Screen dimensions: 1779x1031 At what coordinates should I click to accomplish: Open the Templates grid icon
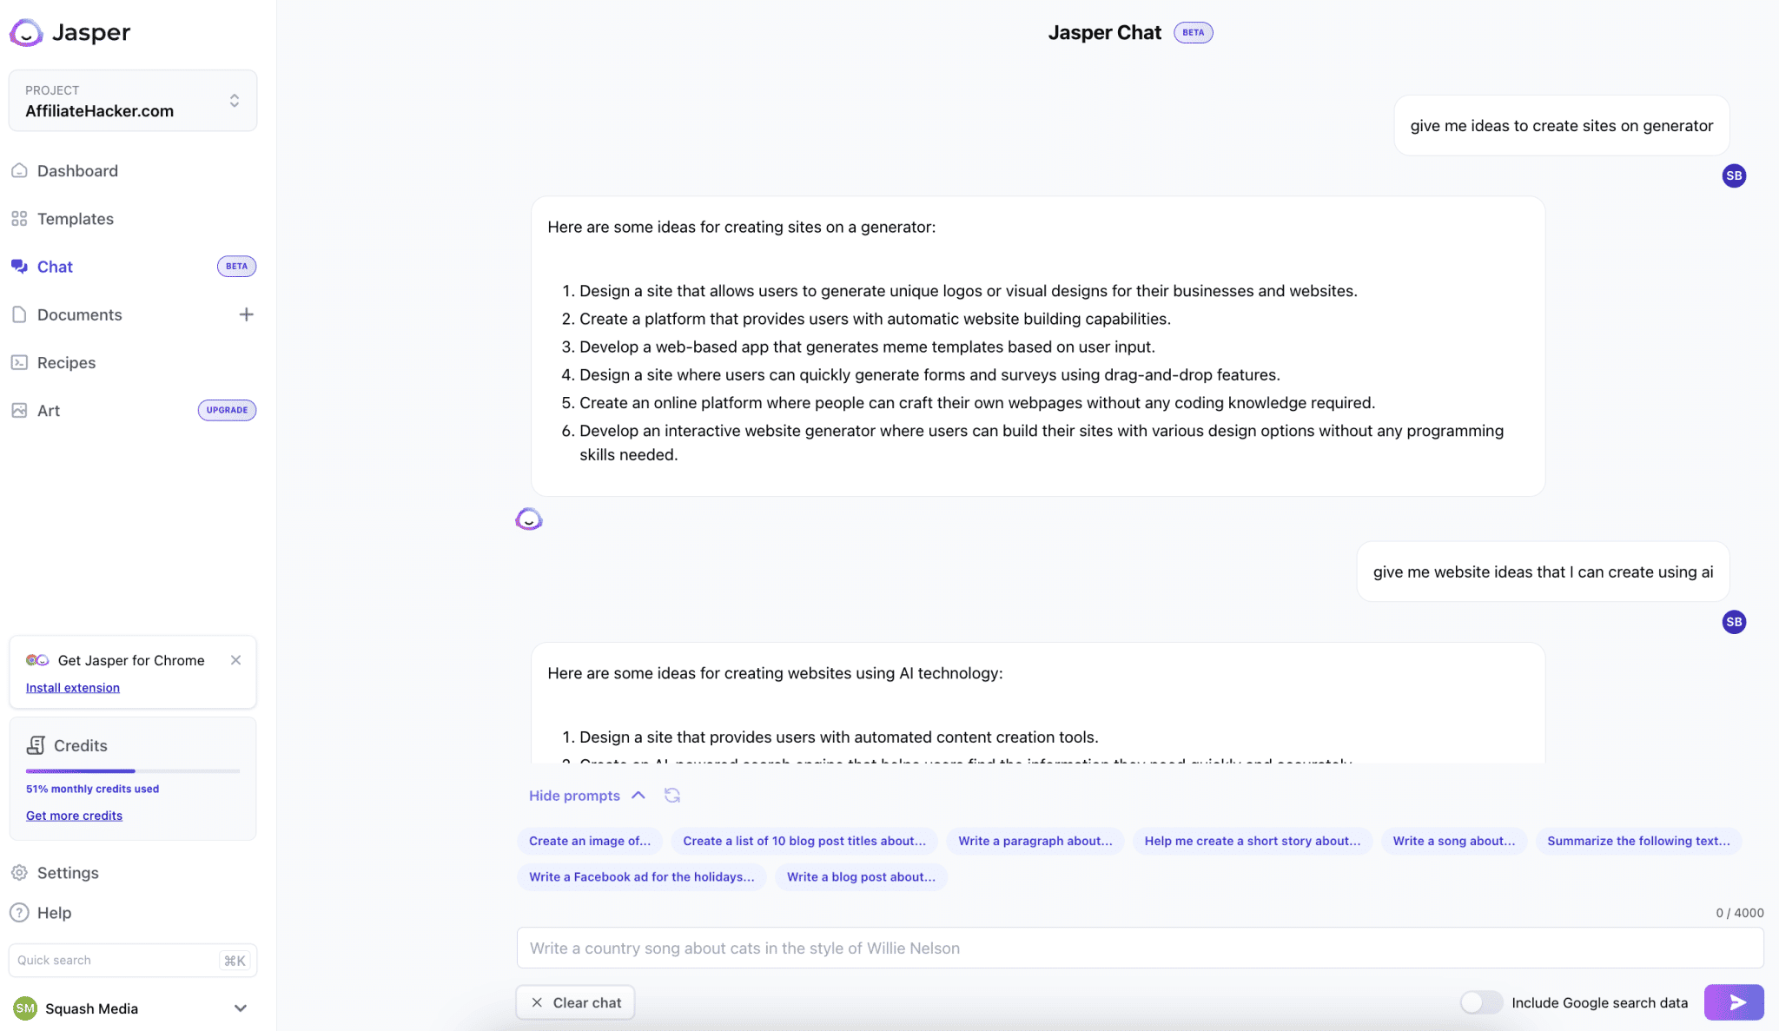pyautogui.click(x=19, y=219)
